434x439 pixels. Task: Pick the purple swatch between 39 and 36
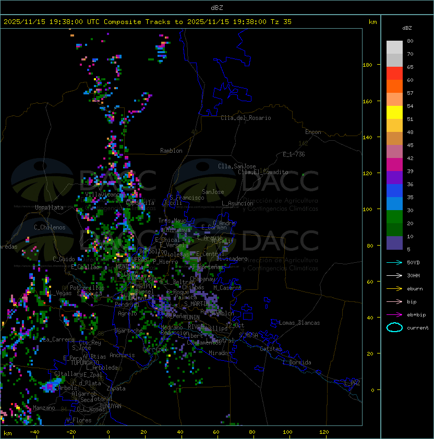[x=394, y=177]
